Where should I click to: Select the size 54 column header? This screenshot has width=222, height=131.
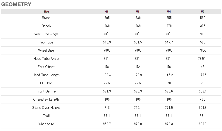pos(169,12)
